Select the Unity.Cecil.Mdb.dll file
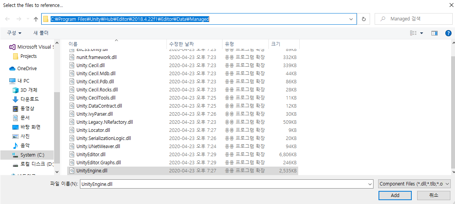 183,74
